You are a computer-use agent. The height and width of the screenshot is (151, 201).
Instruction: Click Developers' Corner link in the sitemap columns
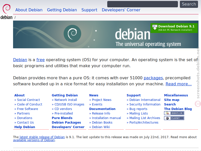[68, 127]
